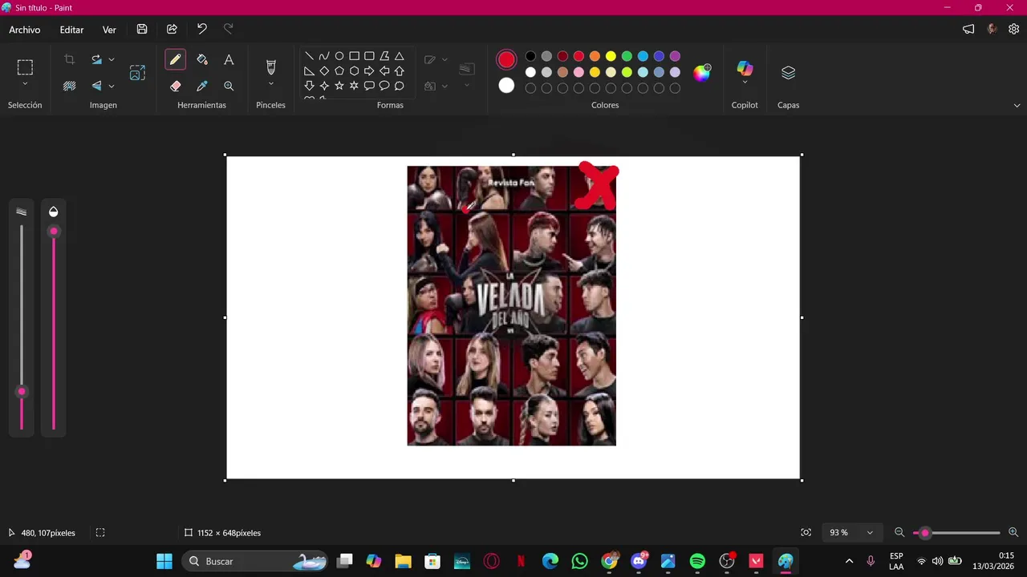The image size is (1027, 577).
Task: Open the edit colors wheel
Action: point(702,73)
